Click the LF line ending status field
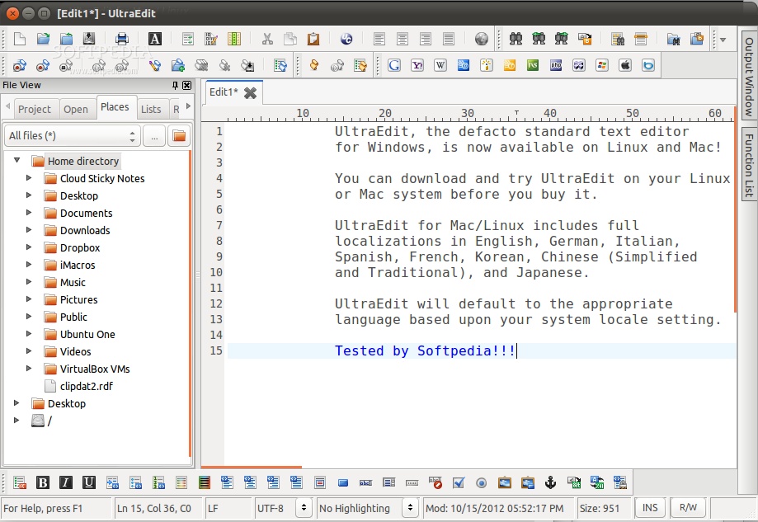This screenshot has width=758, height=522. point(228,508)
